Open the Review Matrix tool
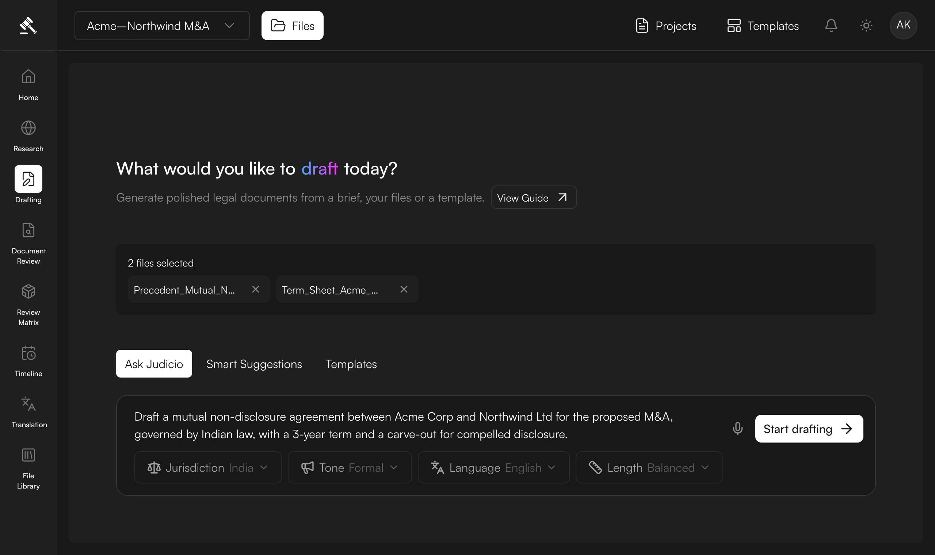The image size is (935, 555). [28, 305]
